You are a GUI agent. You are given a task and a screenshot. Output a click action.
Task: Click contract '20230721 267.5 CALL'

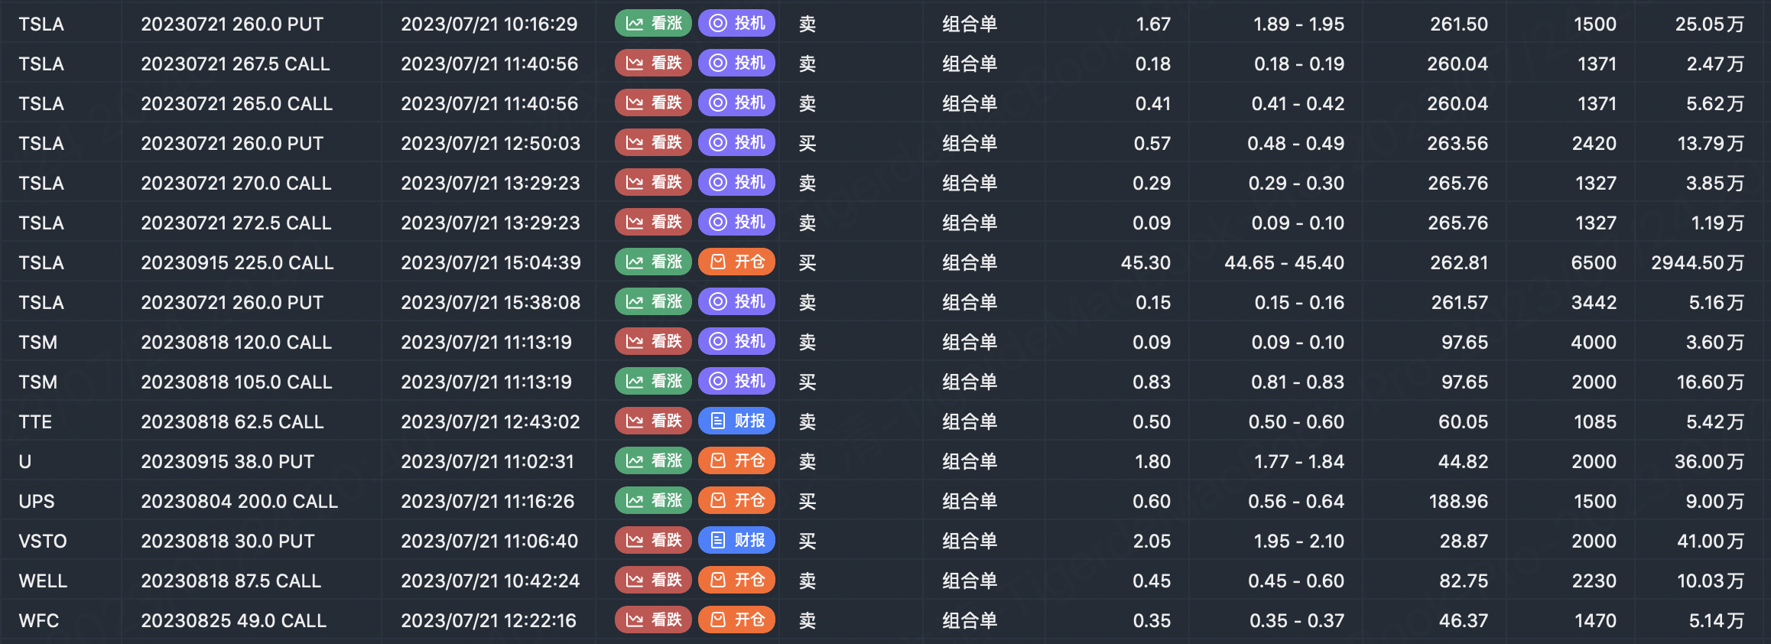coord(236,63)
